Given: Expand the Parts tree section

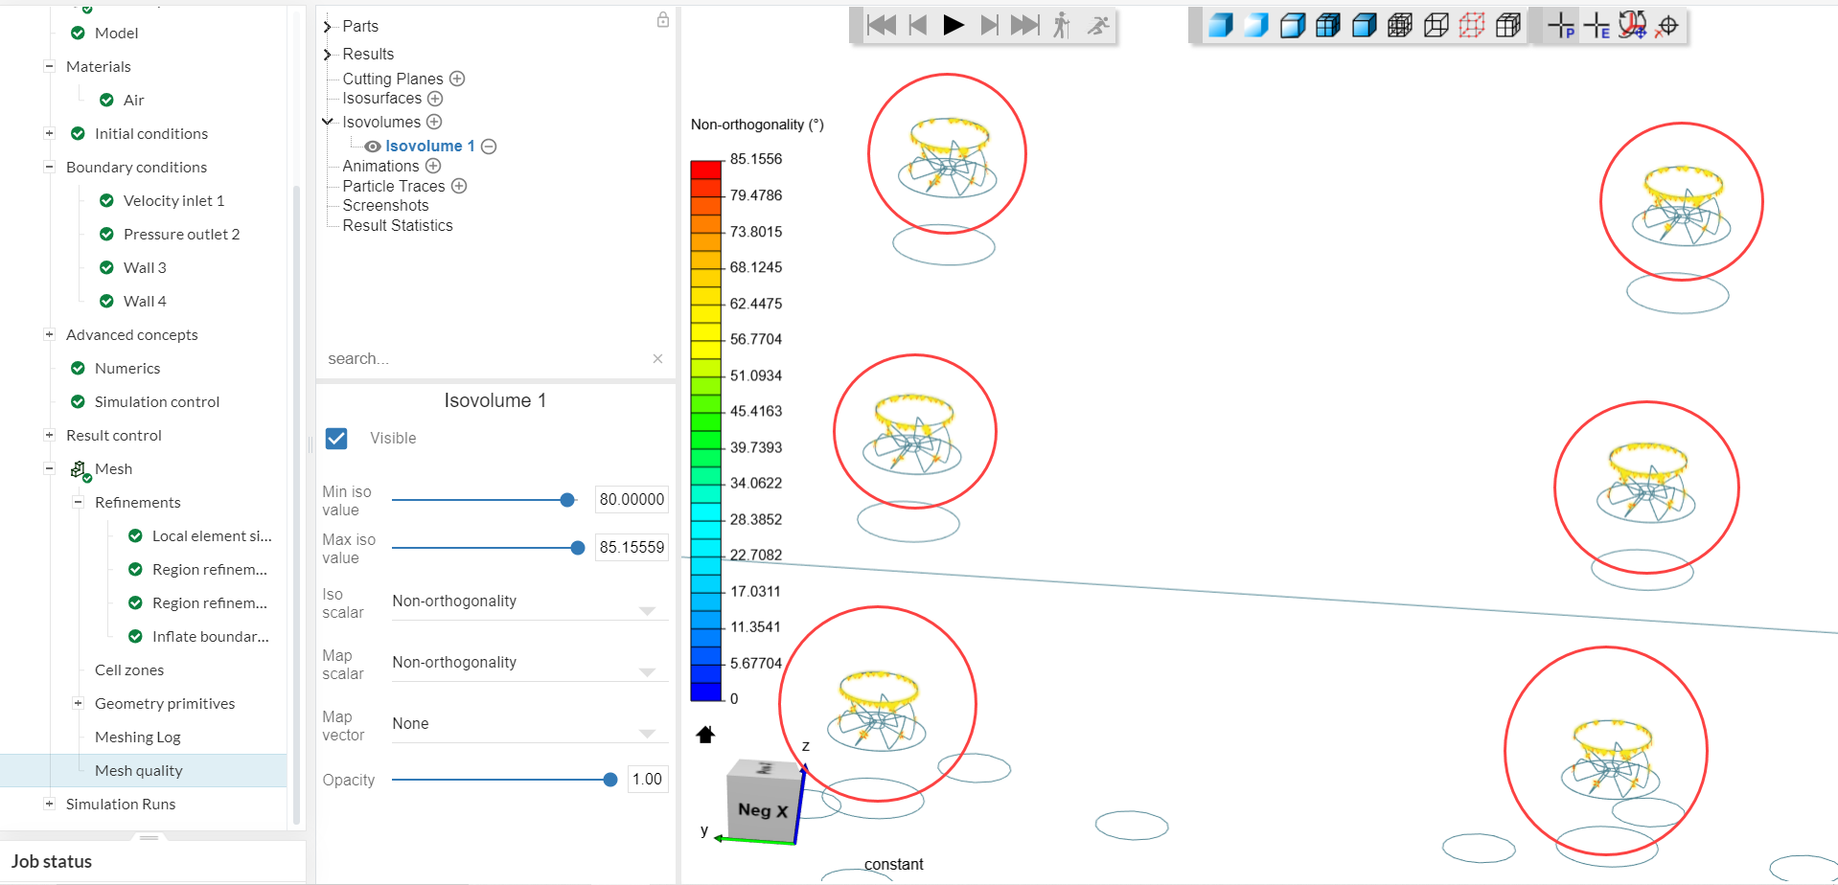Looking at the screenshot, I should [x=327, y=26].
